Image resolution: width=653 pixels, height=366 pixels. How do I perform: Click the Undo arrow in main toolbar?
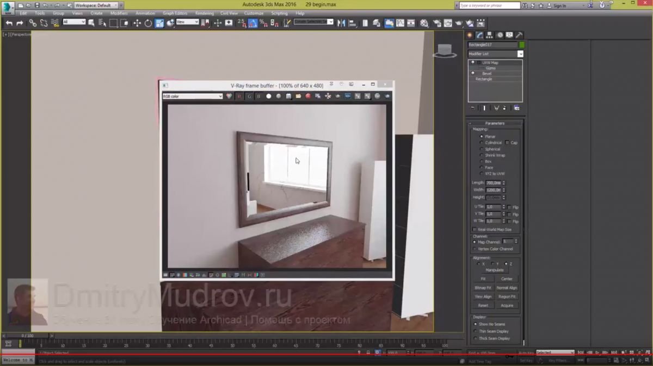pos(9,23)
